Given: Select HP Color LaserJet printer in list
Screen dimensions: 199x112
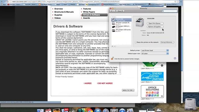Looking at the screenshot, I should point(121,23).
